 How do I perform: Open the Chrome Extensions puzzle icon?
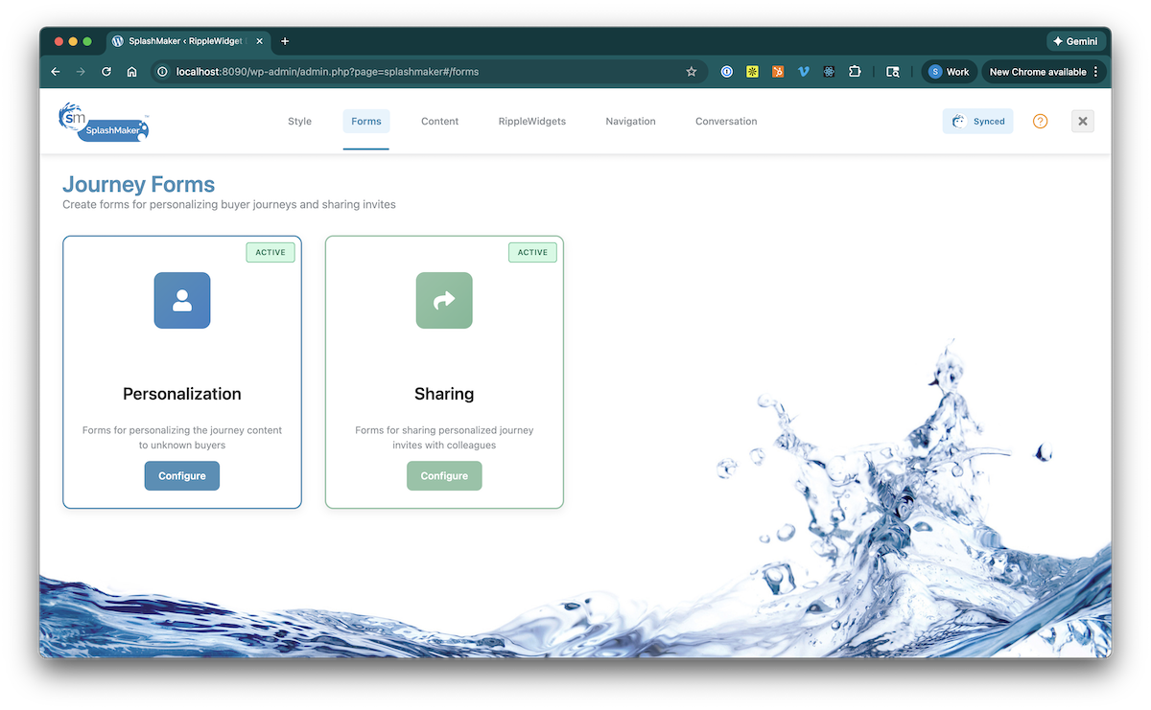[855, 72]
